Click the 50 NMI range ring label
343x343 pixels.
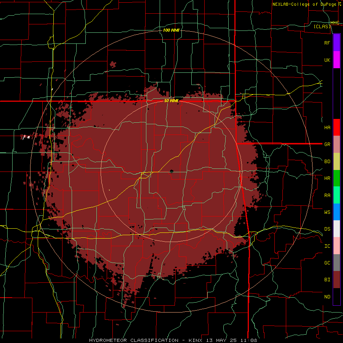(x=171, y=101)
